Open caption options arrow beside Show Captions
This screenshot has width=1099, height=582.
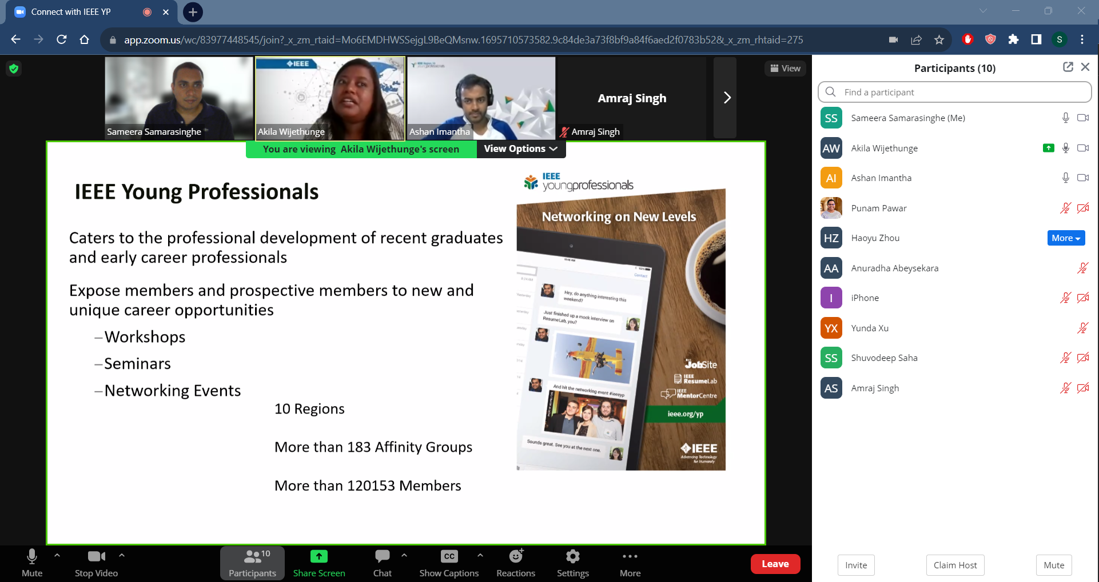(x=480, y=555)
